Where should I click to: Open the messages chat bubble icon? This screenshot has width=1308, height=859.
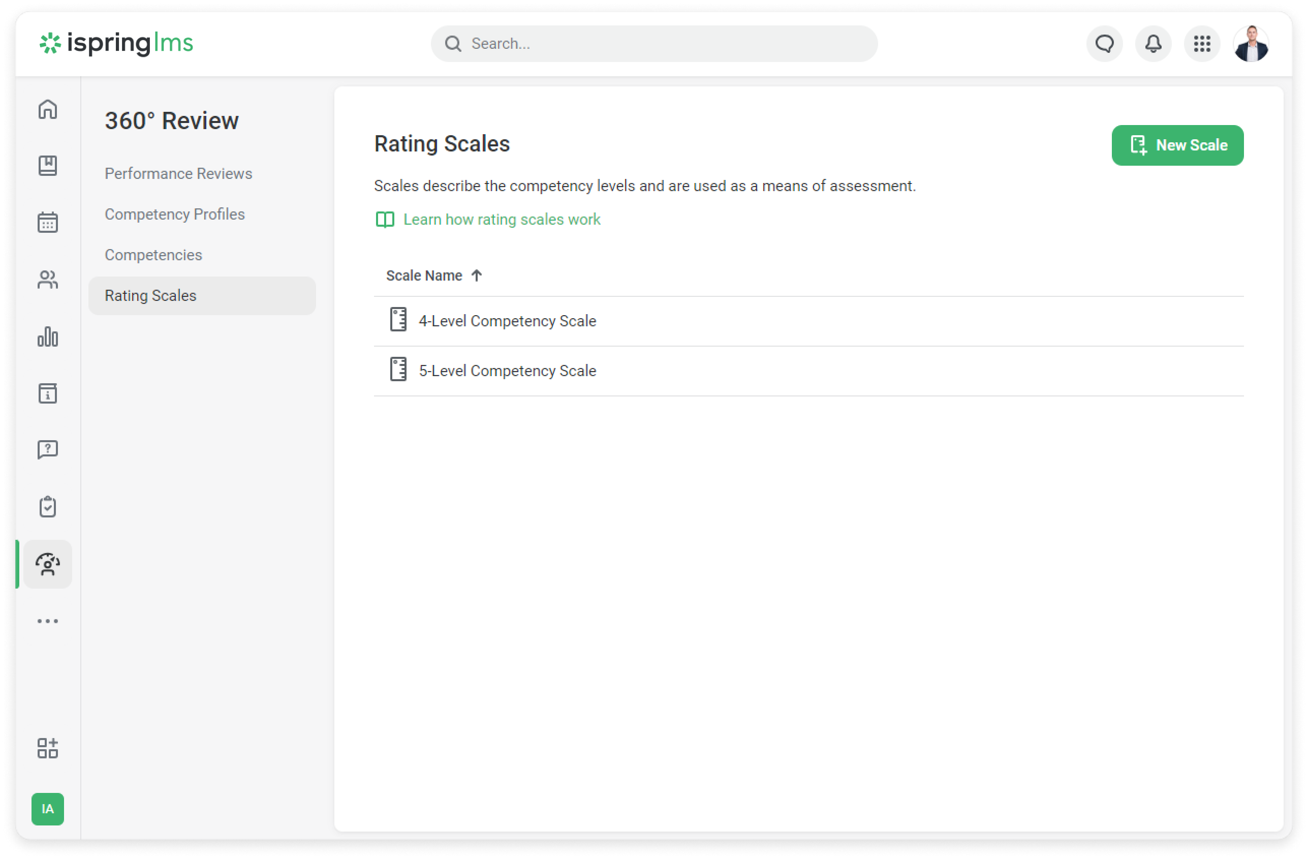point(1105,43)
